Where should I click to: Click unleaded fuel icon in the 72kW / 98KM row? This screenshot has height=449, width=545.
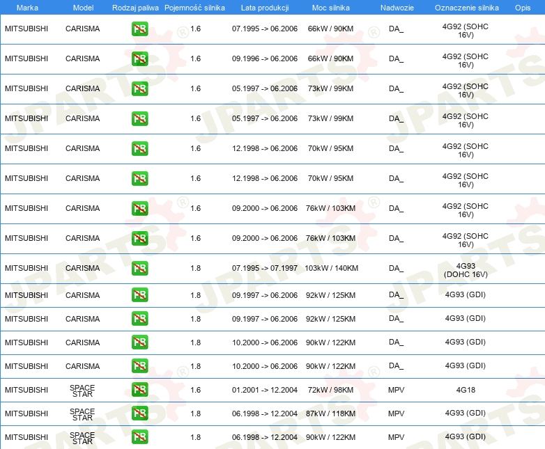point(139,390)
